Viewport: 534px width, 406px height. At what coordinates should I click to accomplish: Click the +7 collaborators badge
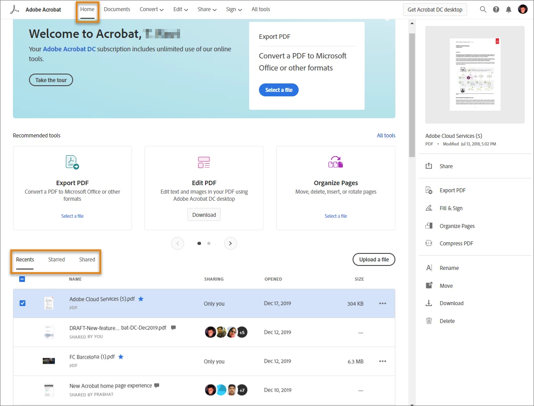242,390
